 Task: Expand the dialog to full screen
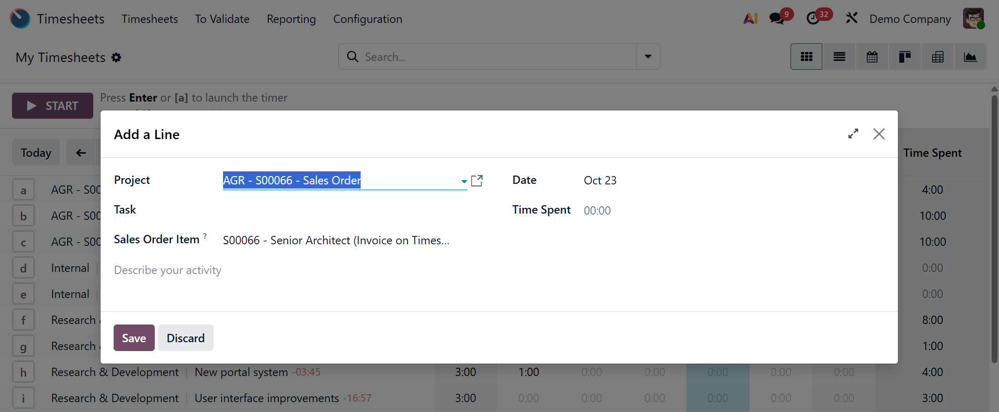coord(853,134)
